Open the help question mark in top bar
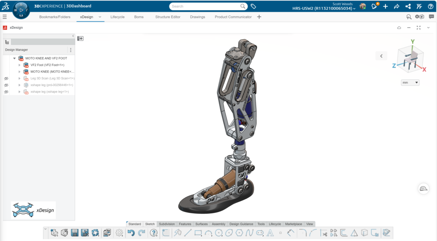437x241 pixels. coord(431,6)
